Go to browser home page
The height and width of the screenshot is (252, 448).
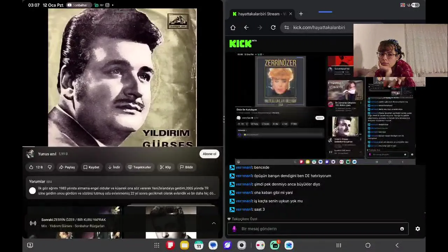[233, 27]
